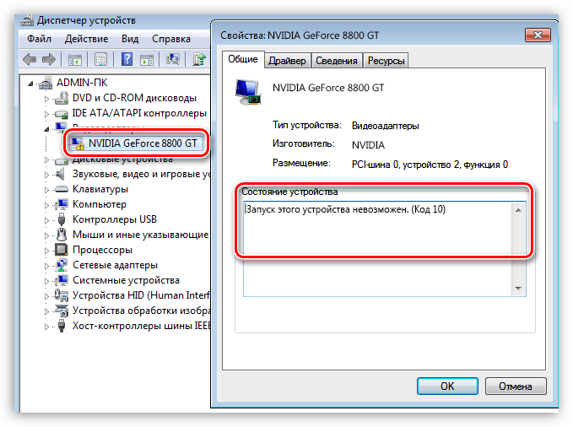Switch to the Сведения tab
The image size is (573, 427).
337,61
